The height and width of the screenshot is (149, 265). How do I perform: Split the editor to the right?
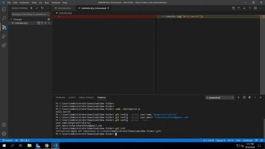255,8
